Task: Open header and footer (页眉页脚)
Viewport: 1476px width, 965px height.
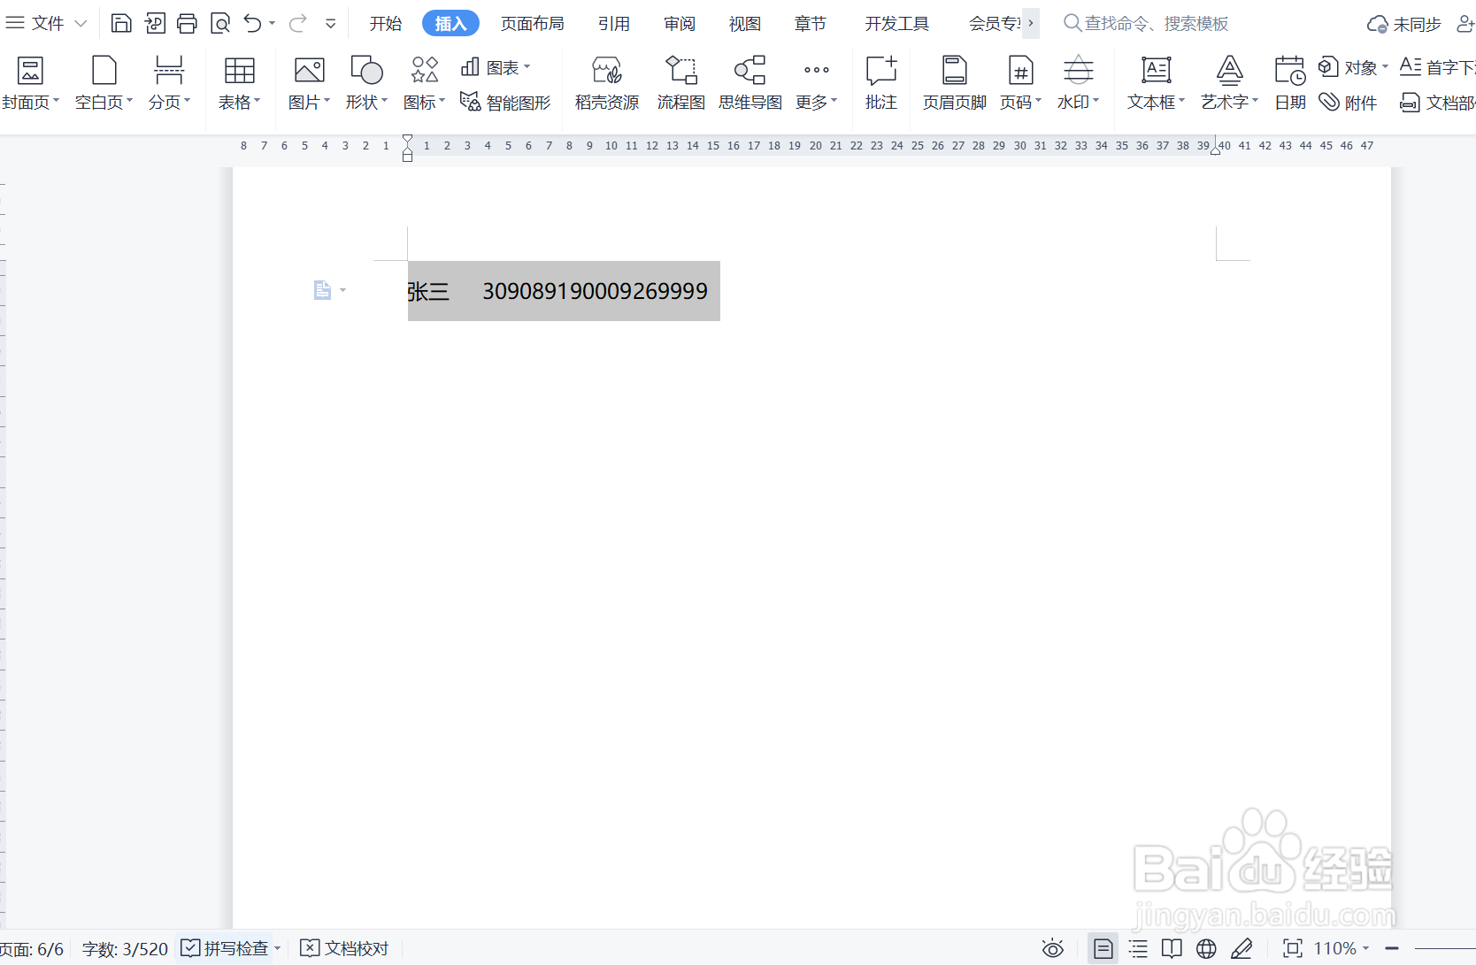Action: [x=954, y=83]
